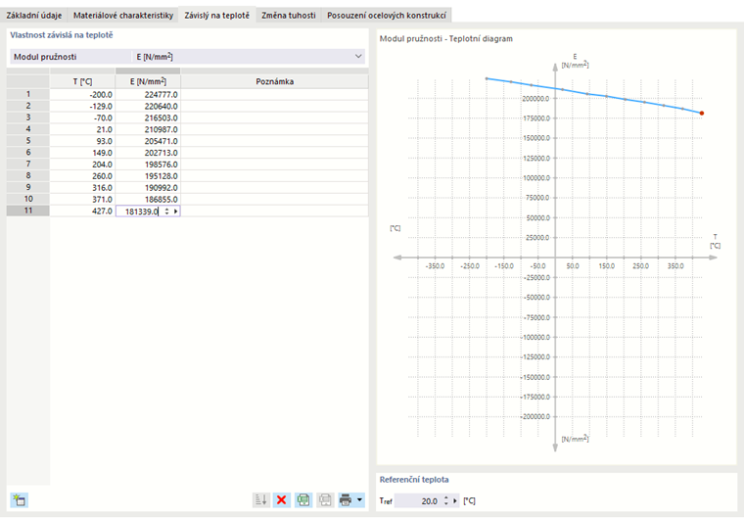Open the print options dropdown arrow

(x=359, y=500)
